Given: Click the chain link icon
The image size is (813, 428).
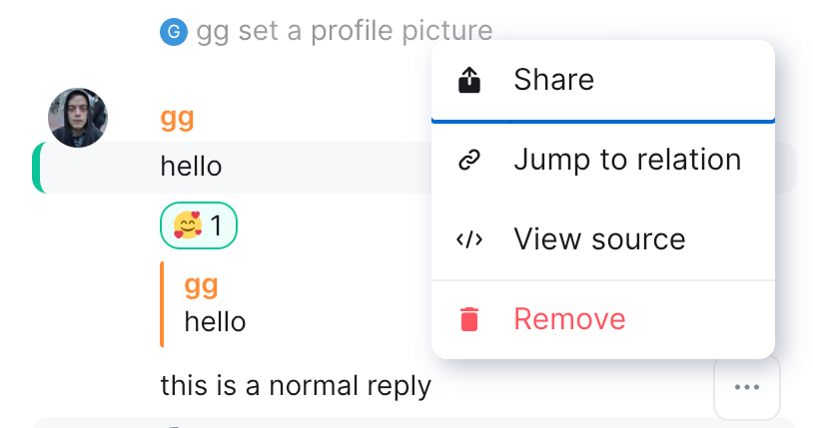Looking at the screenshot, I should 469,160.
